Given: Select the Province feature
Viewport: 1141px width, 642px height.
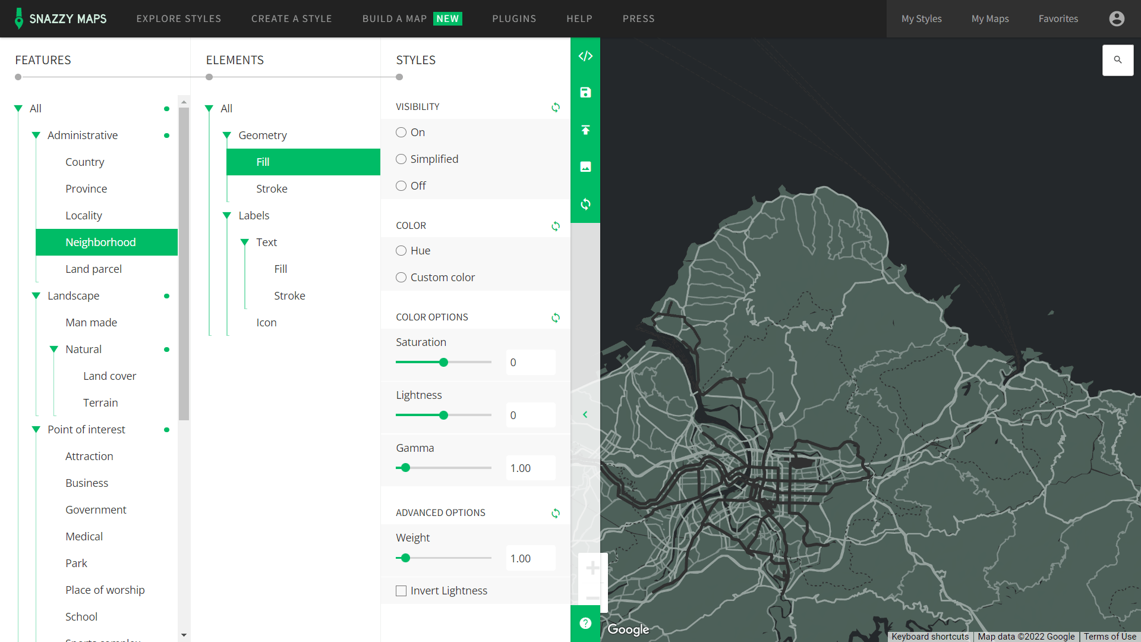Looking at the screenshot, I should click(86, 188).
